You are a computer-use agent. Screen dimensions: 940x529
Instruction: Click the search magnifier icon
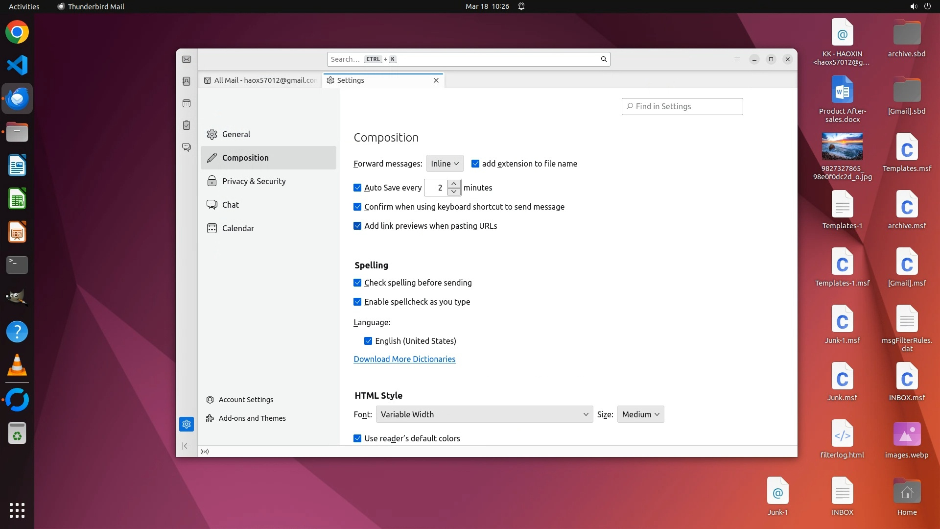[x=604, y=59]
